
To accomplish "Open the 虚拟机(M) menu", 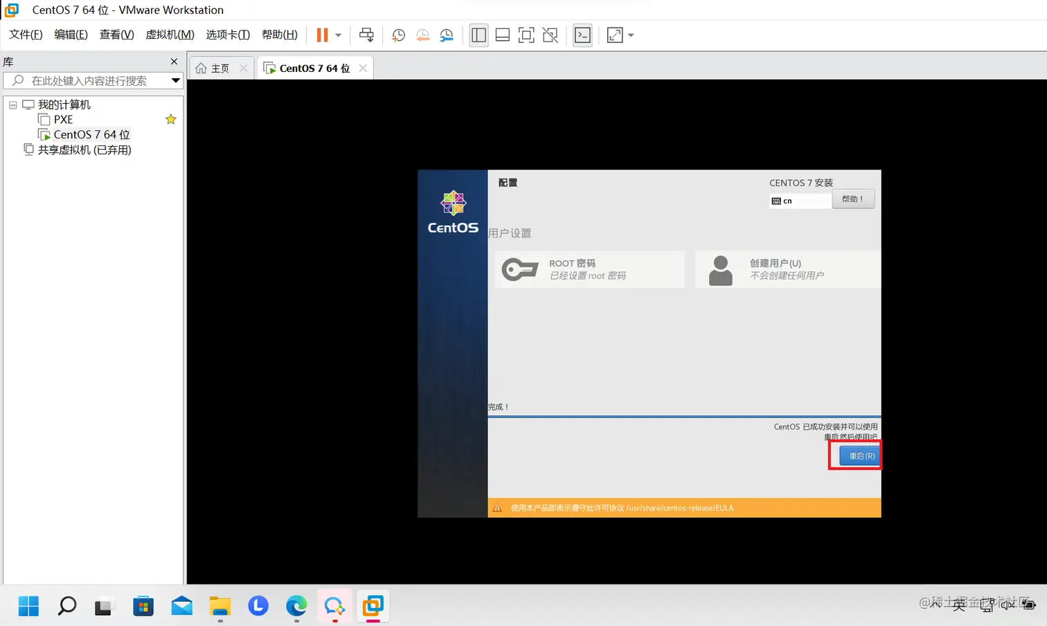I will (x=170, y=35).
